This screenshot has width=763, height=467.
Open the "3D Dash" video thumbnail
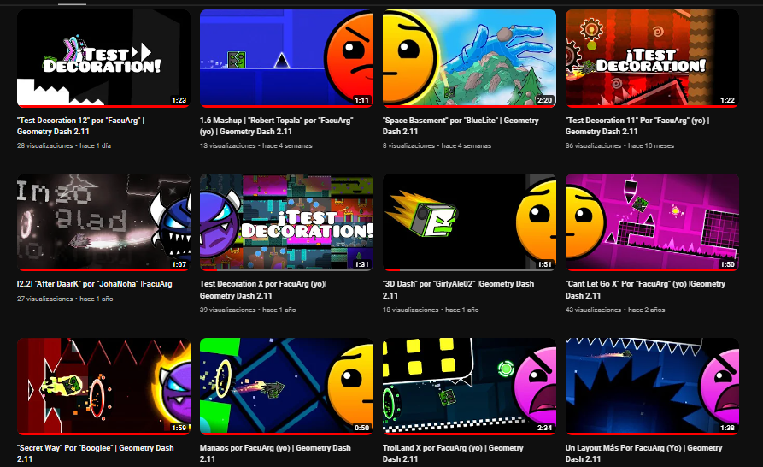(469, 222)
